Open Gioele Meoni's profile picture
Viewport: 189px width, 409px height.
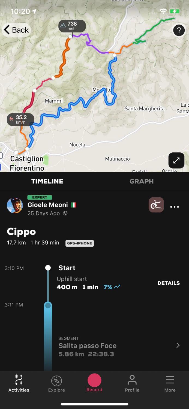(x=15, y=206)
